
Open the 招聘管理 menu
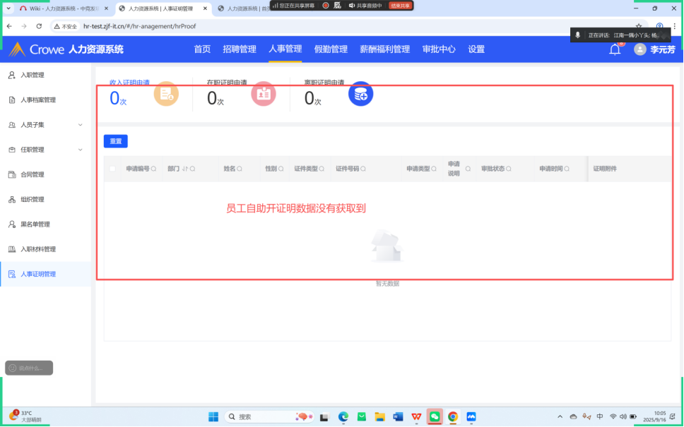240,49
